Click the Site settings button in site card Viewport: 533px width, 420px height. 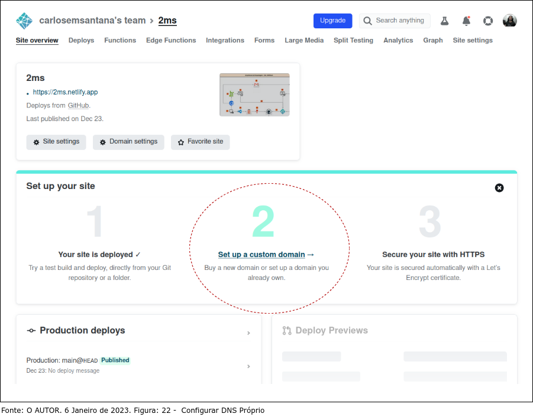56,142
